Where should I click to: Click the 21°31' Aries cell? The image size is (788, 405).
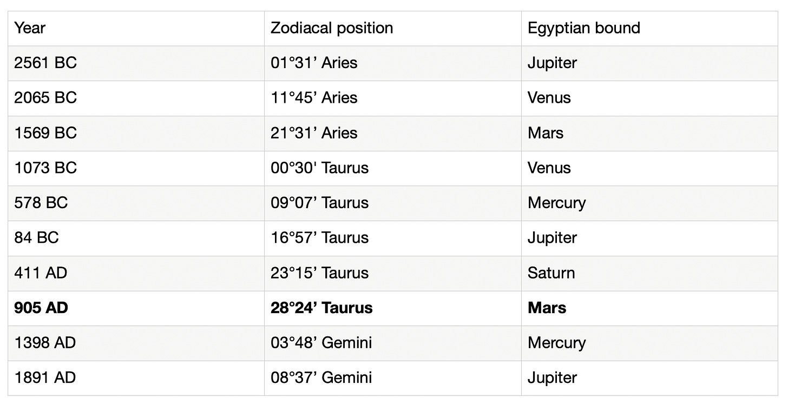pyautogui.click(x=393, y=134)
